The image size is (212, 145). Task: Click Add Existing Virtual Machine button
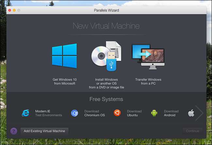click(x=44, y=131)
